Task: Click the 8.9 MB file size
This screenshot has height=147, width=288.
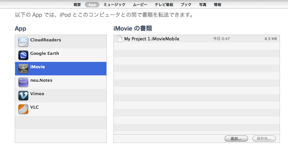Action: (271, 39)
